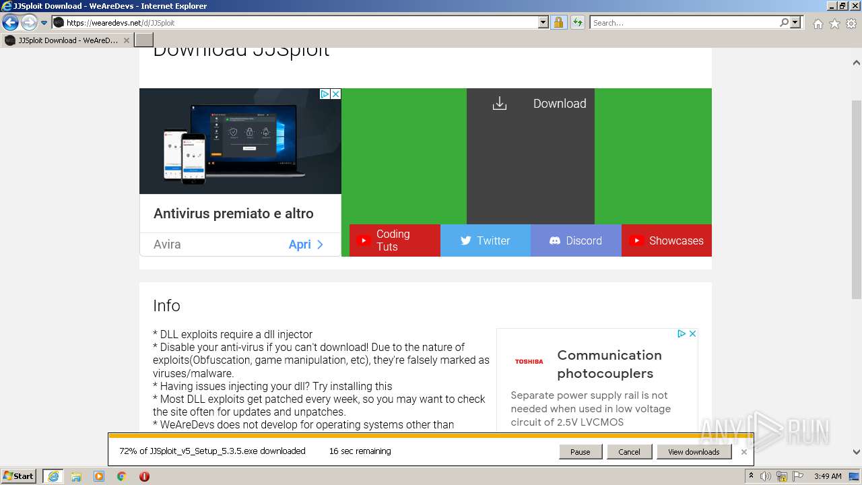Click '16 sec remaining' status text
The width and height of the screenshot is (862, 485).
[360, 451]
